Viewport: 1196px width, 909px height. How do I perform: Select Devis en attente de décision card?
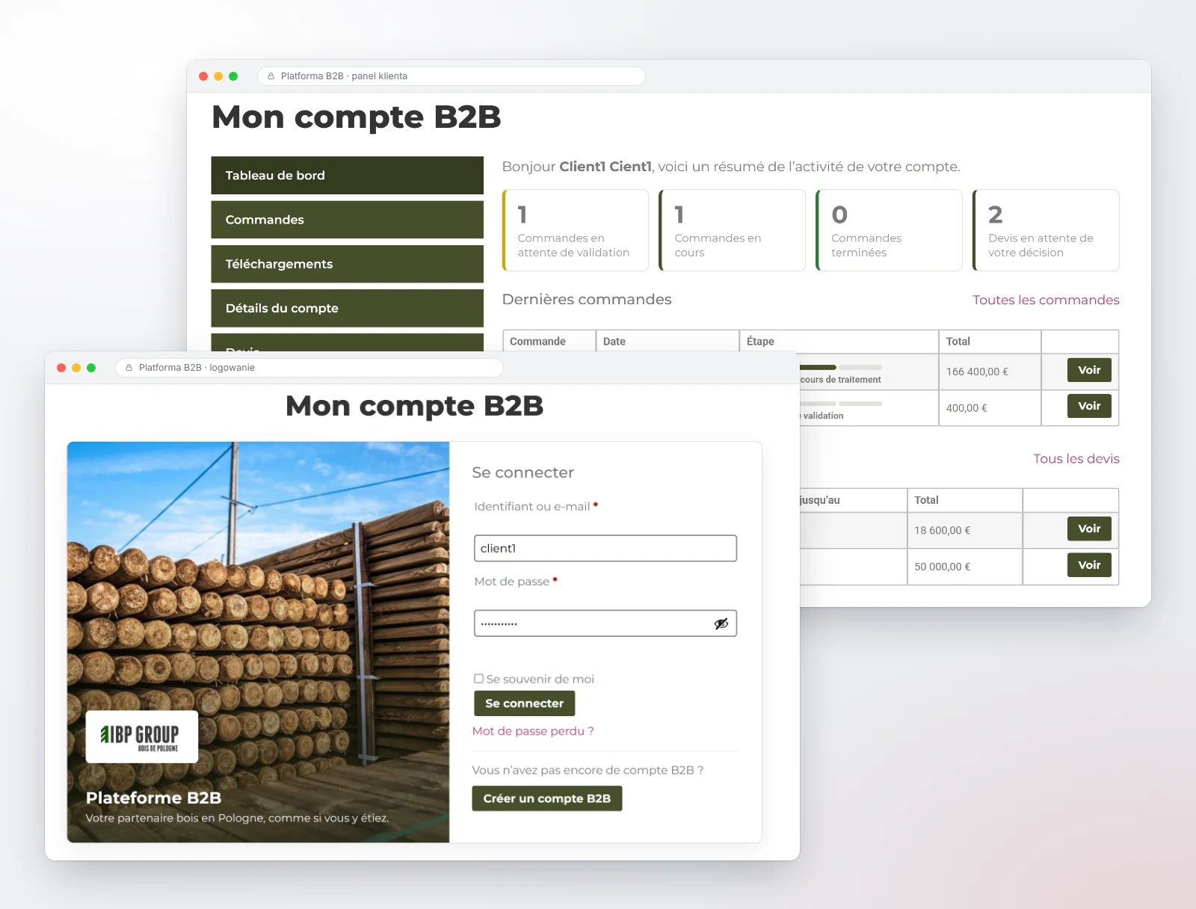coord(1046,230)
